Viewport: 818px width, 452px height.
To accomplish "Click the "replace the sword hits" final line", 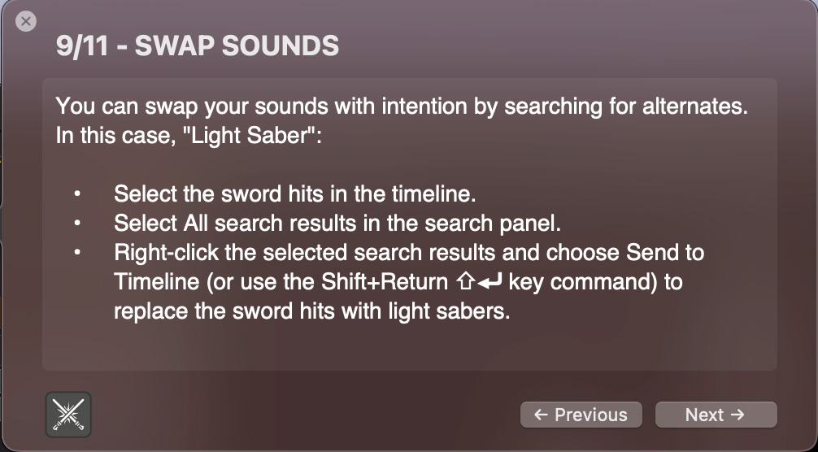I will point(311,311).
